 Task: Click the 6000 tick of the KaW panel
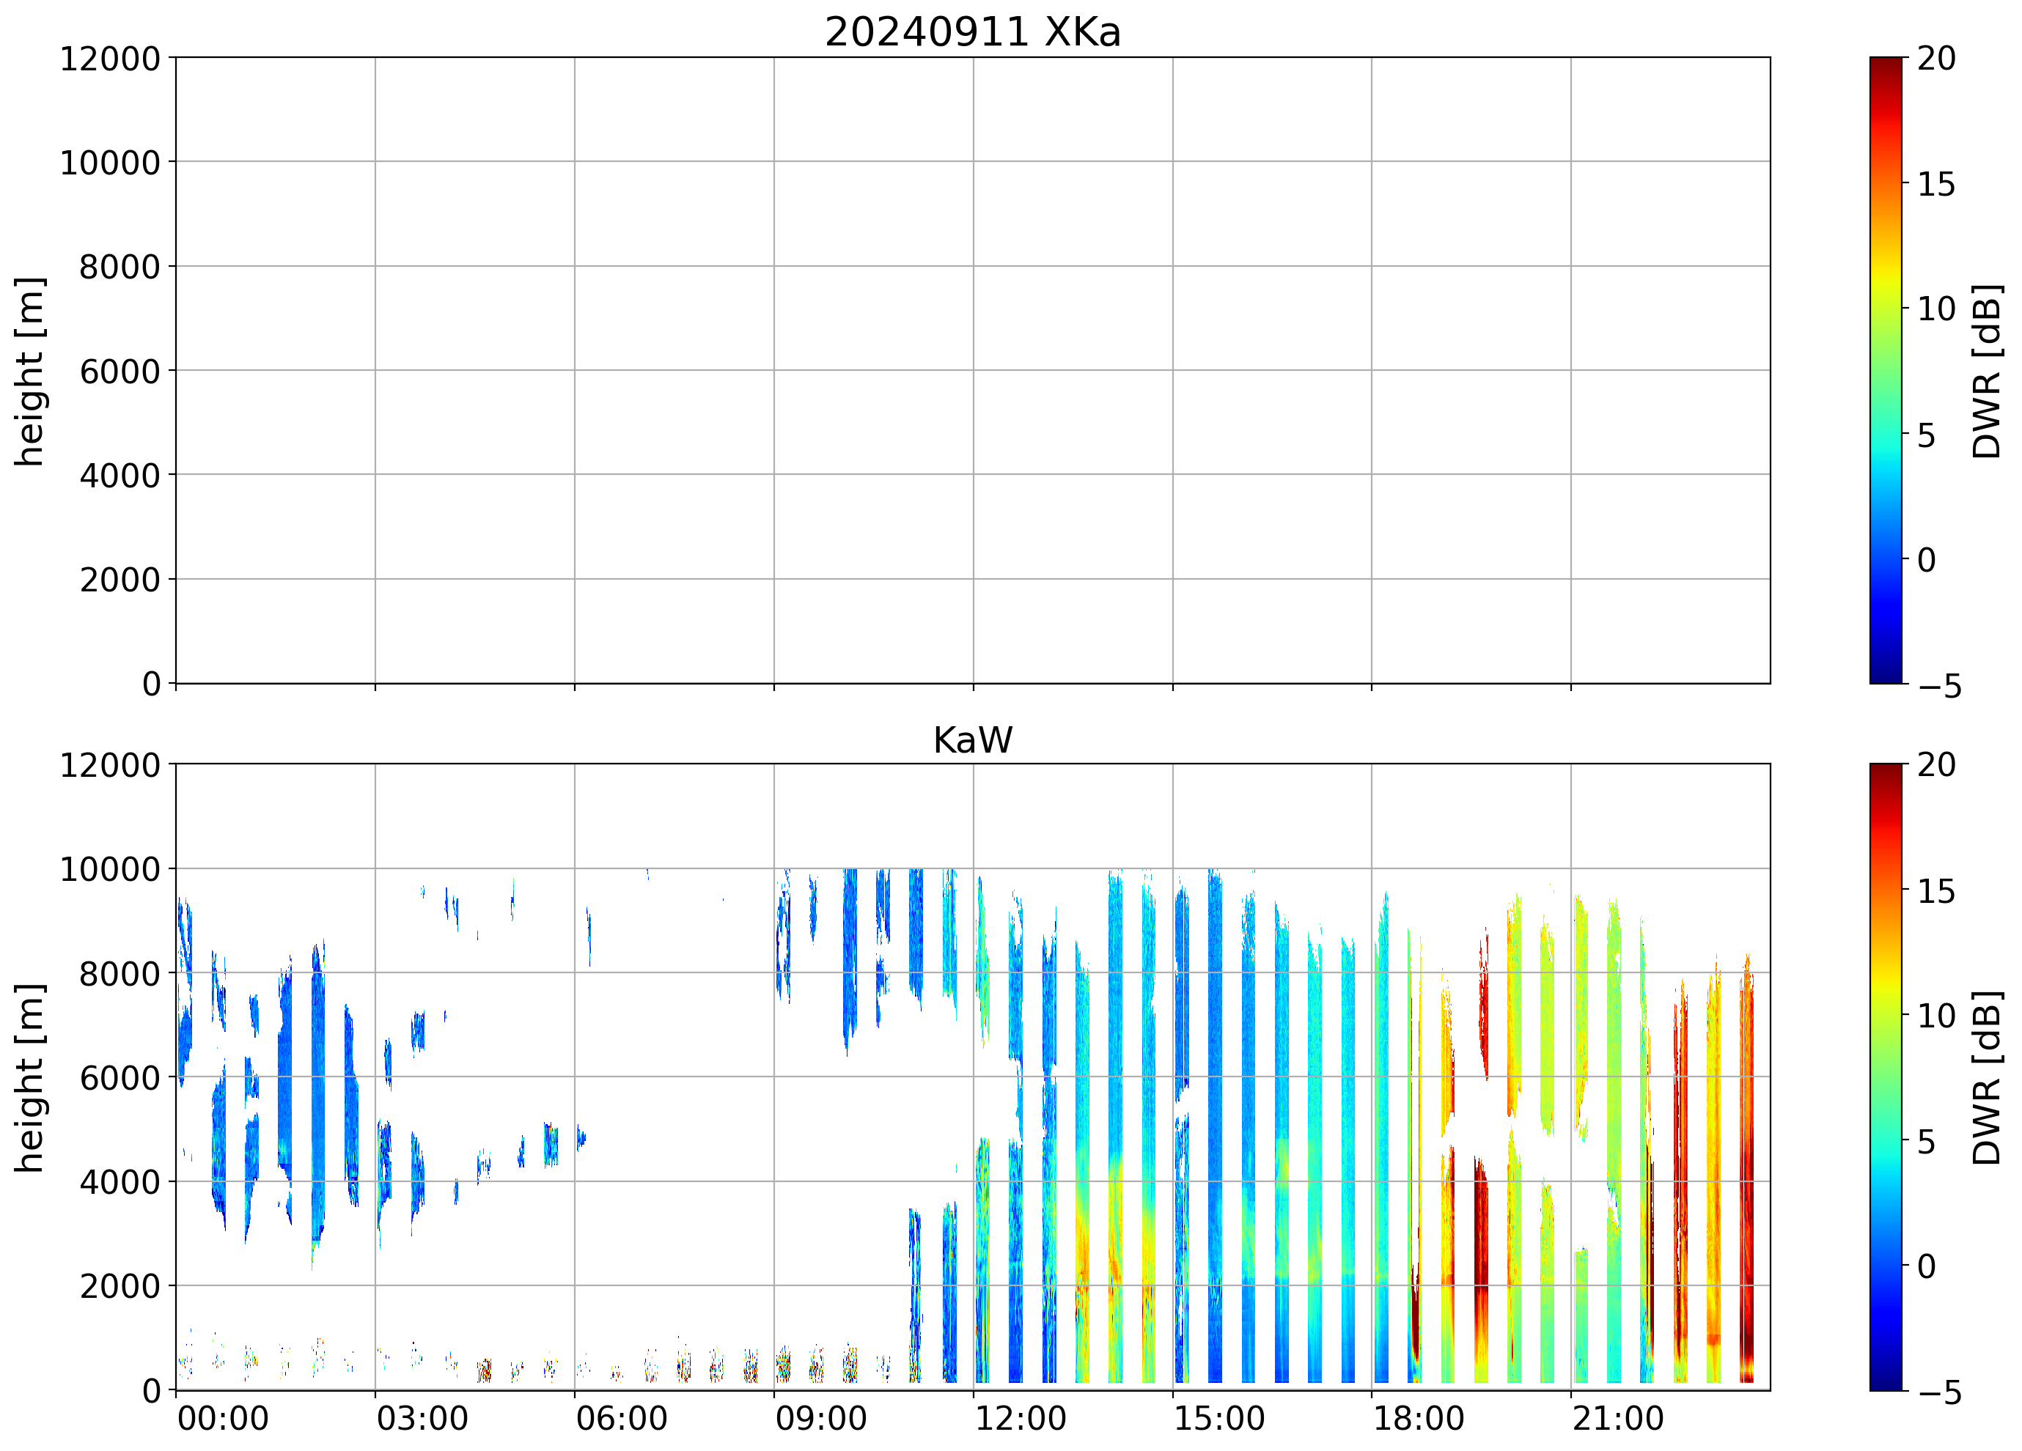(120, 1079)
